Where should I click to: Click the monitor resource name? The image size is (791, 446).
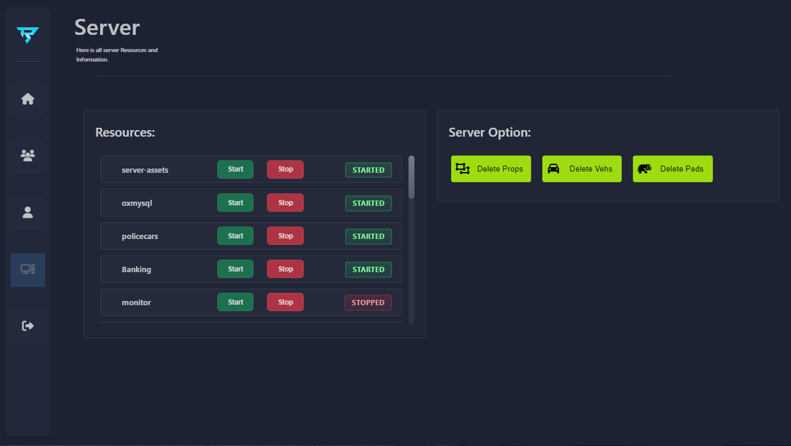click(x=136, y=302)
